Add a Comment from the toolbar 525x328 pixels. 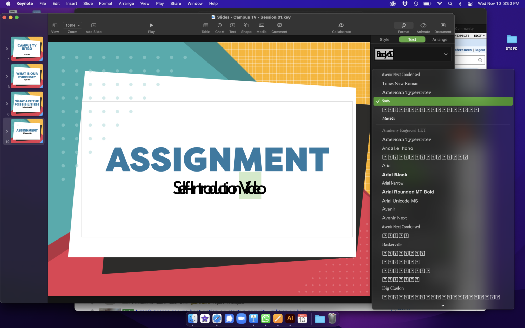coord(279,25)
